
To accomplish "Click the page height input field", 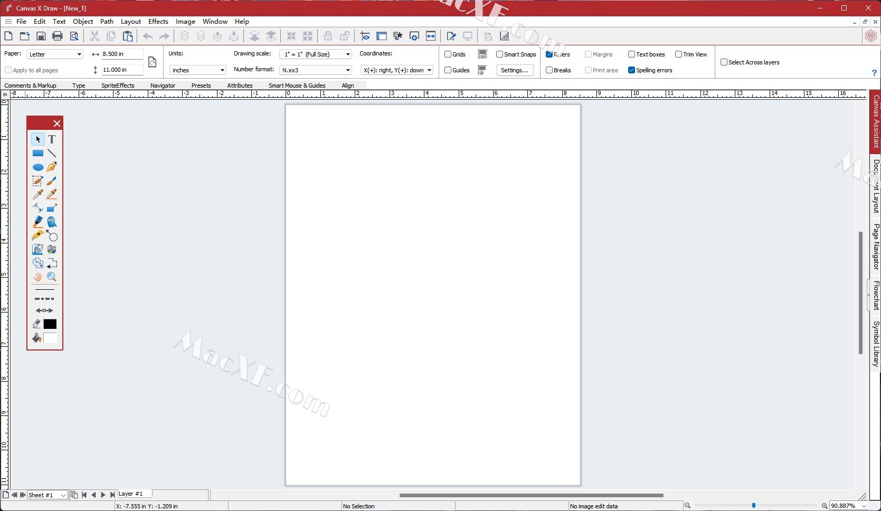I will (121, 70).
